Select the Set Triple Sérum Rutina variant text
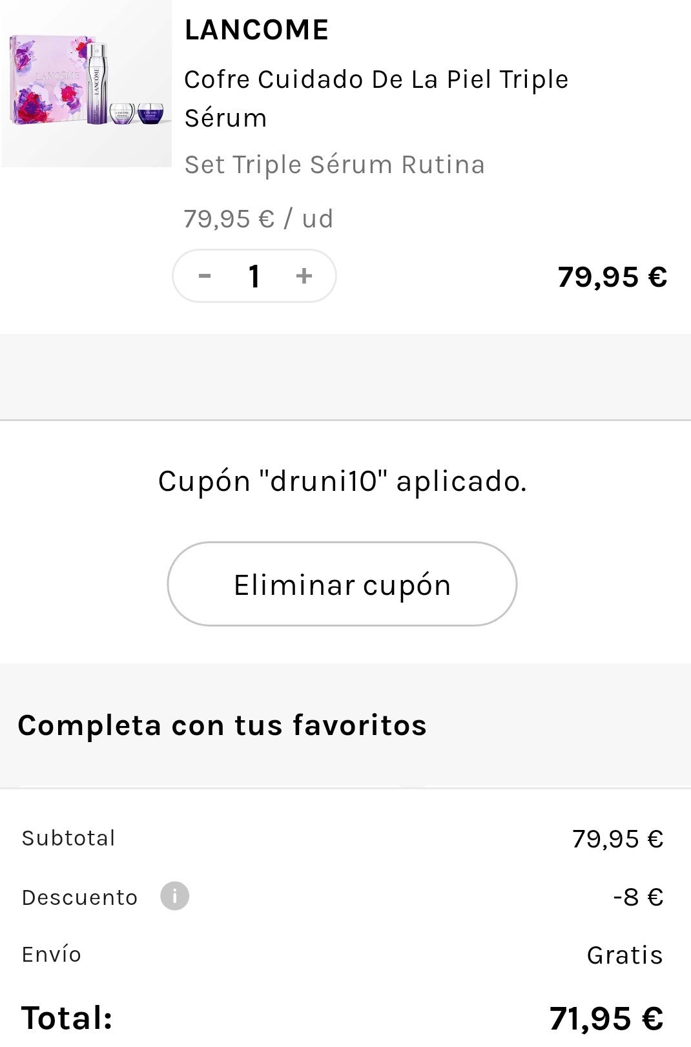 coord(335,165)
